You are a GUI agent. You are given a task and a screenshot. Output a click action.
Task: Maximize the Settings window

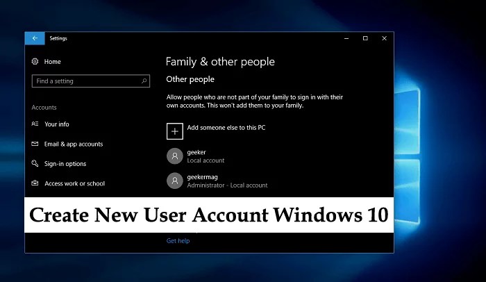pyautogui.click(x=365, y=38)
